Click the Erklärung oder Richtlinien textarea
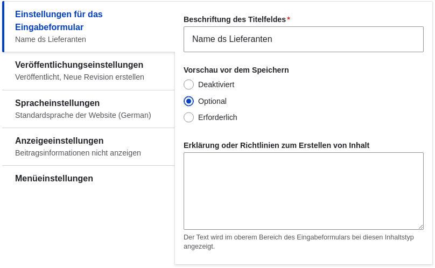The height and width of the screenshot is (268, 435). point(304,191)
